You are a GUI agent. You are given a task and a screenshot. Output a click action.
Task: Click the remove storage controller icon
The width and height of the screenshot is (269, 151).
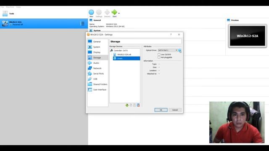tap(131, 105)
